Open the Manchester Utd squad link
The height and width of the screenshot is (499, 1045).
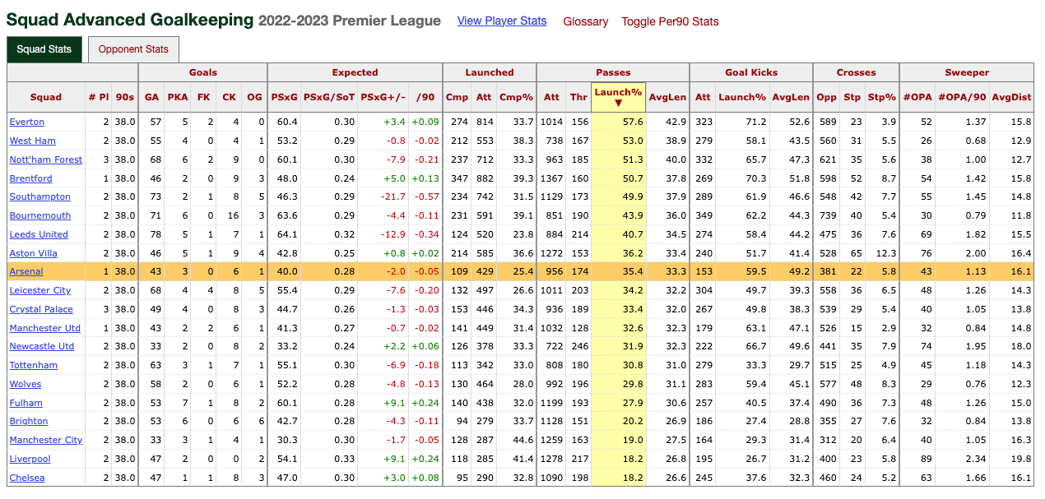(x=45, y=328)
